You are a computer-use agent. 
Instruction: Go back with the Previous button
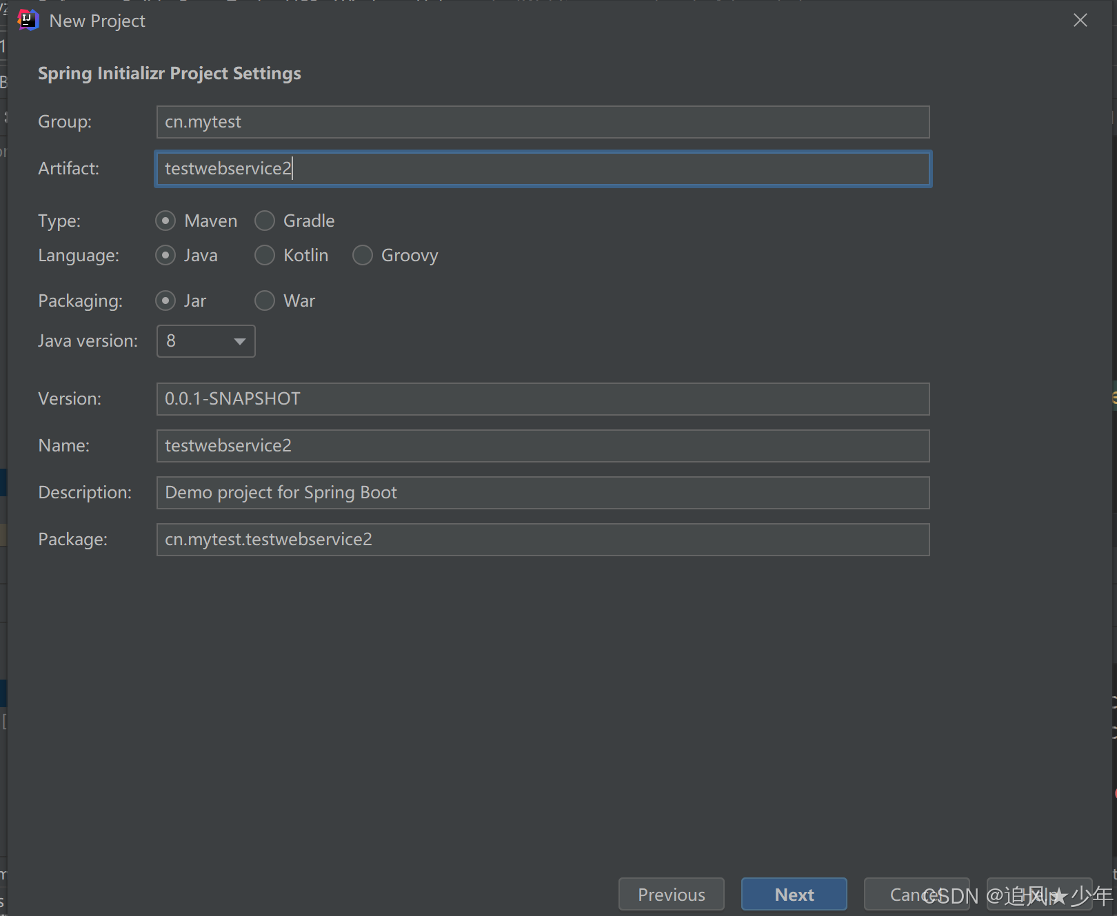pyautogui.click(x=672, y=894)
